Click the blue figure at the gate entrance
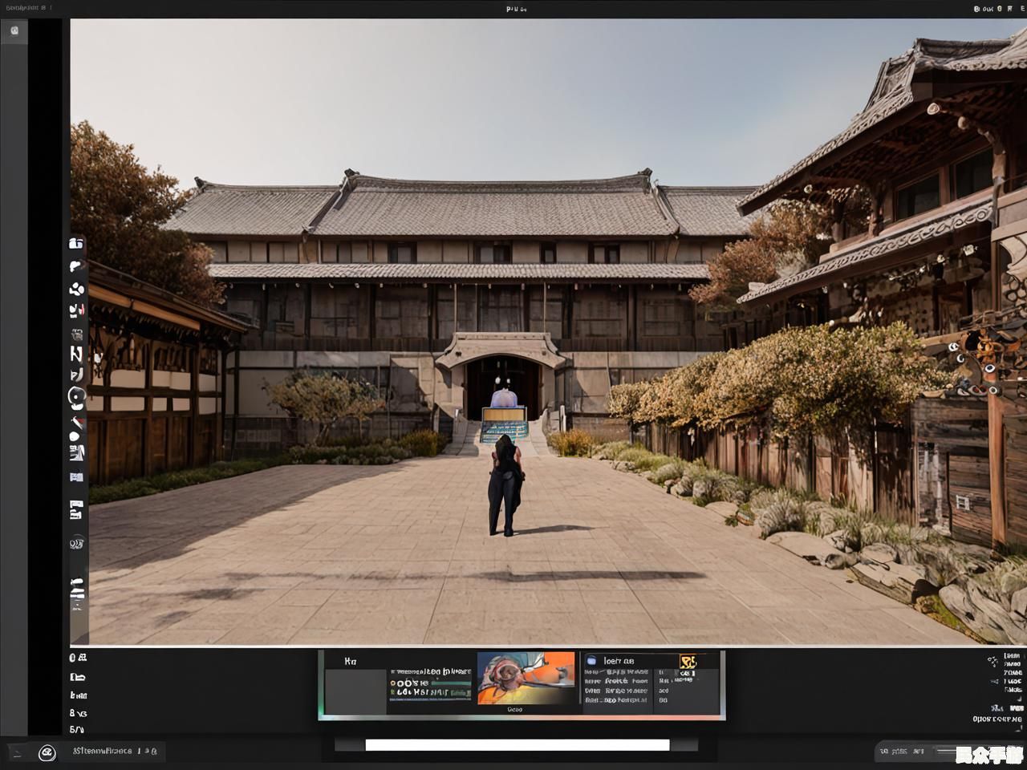This screenshot has height=770, width=1027. (x=504, y=398)
